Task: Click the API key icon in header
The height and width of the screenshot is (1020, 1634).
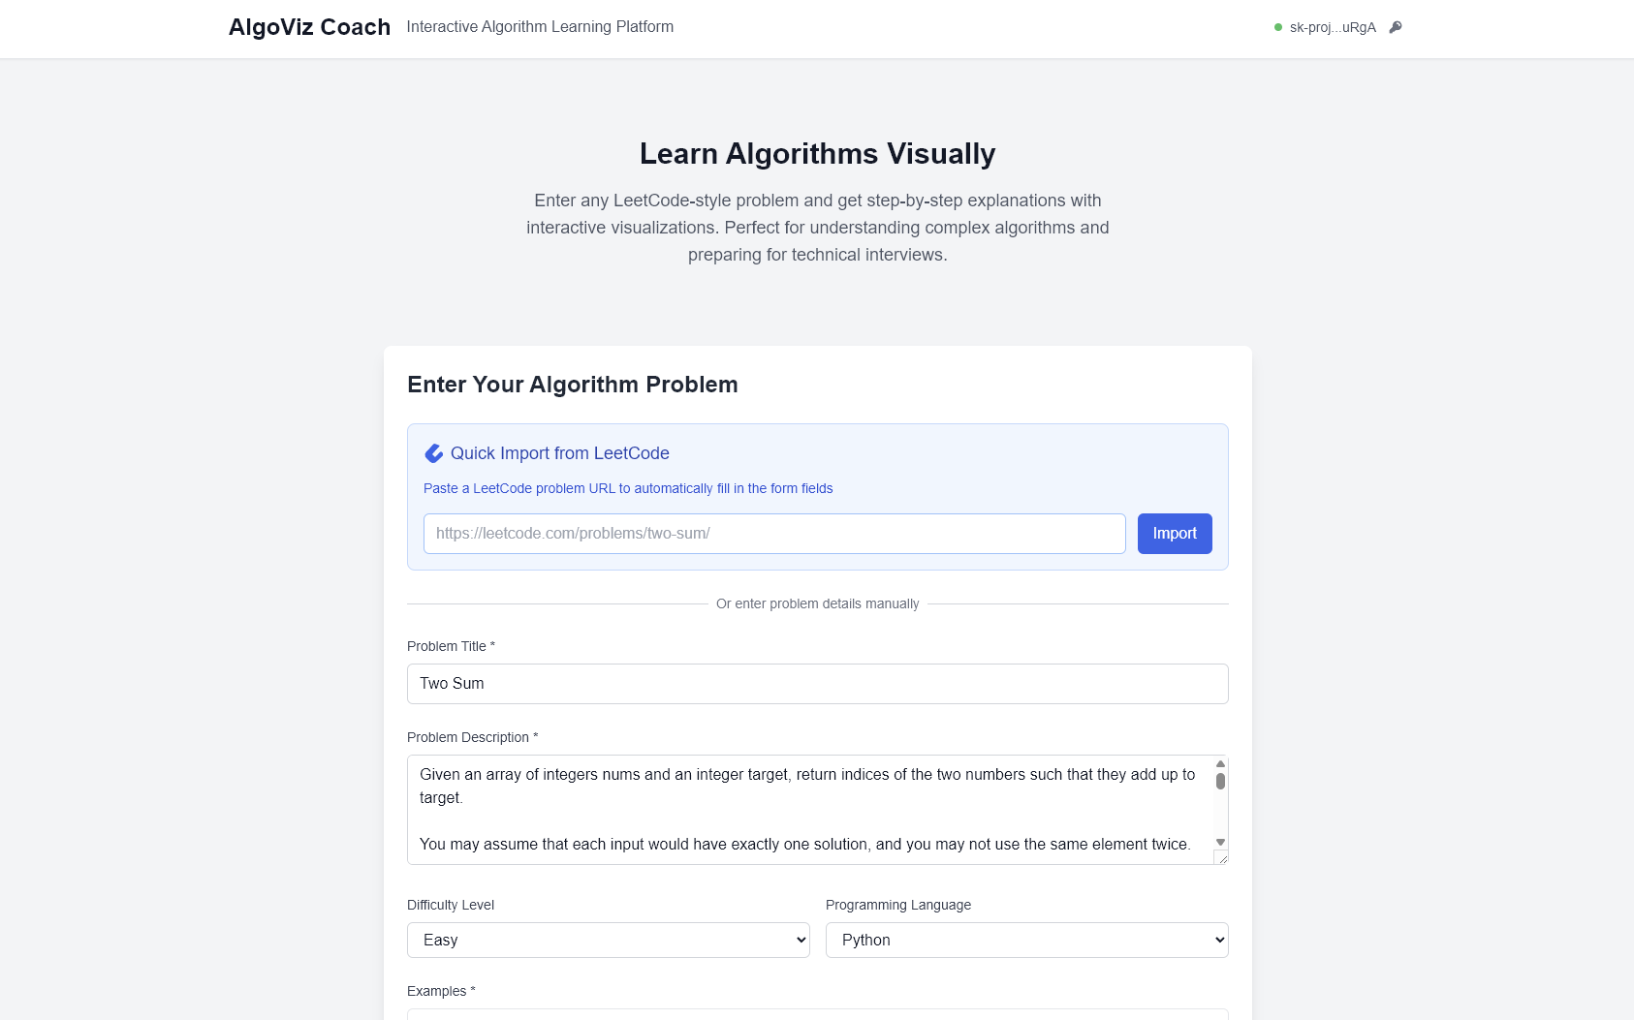Action: click(1396, 27)
